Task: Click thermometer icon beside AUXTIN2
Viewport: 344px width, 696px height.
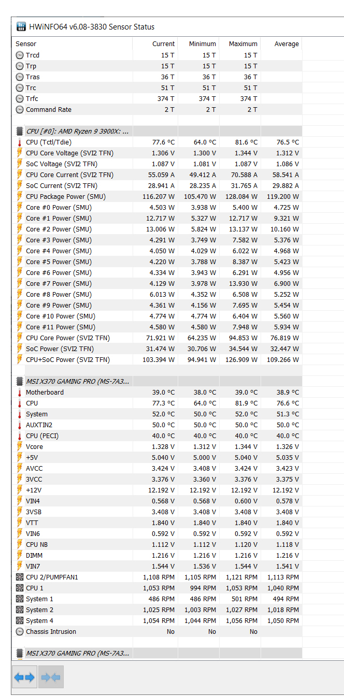Action: click(x=20, y=425)
